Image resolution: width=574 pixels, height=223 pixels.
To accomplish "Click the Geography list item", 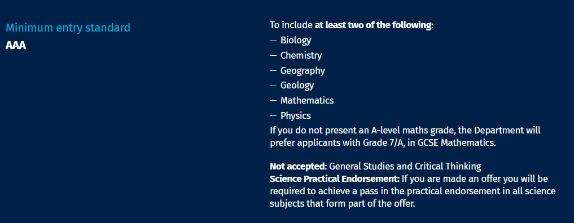I will [x=303, y=70].
